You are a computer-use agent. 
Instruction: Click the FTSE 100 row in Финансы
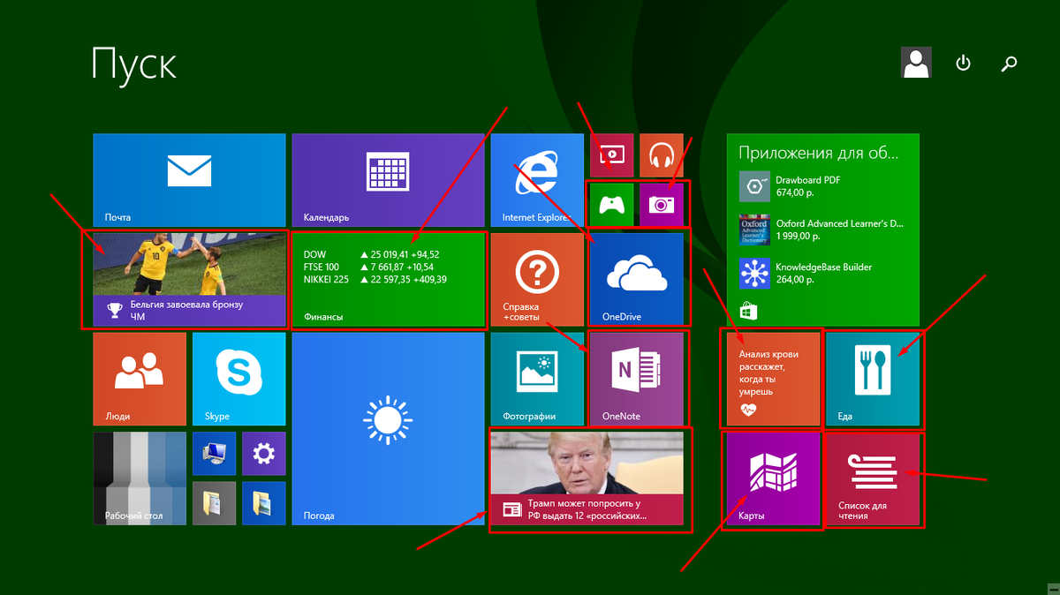(x=368, y=267)
